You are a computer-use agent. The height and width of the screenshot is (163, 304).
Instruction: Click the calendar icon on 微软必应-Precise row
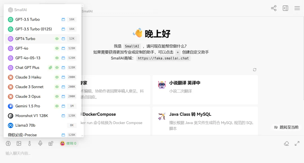[x=63, y=135]
